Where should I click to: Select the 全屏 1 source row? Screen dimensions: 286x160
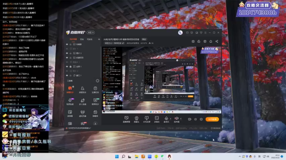tap(83, 66)
